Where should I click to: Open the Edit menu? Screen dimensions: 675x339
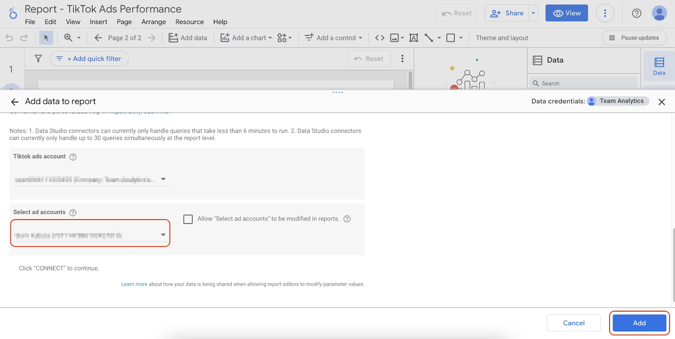click(50, 22)
